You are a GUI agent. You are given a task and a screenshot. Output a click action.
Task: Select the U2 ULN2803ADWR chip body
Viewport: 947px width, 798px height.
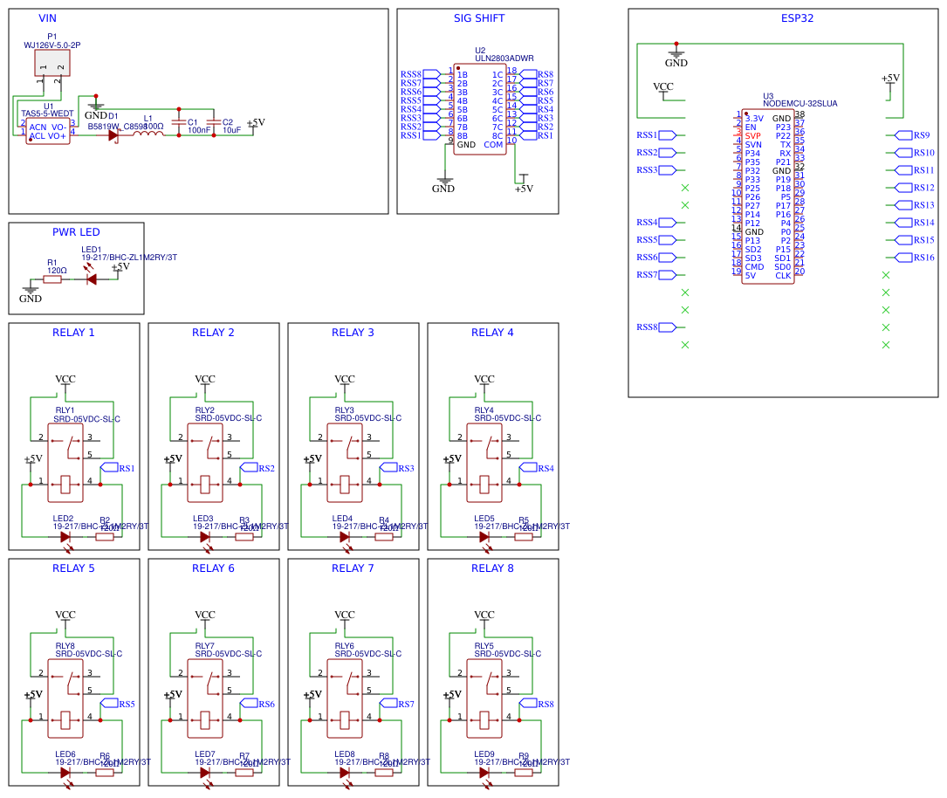pos(480,109)
